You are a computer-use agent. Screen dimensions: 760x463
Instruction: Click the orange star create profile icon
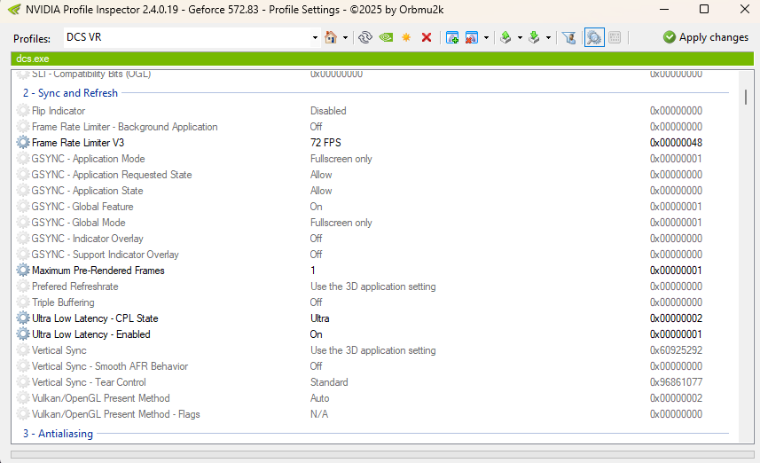pos(406,37)
